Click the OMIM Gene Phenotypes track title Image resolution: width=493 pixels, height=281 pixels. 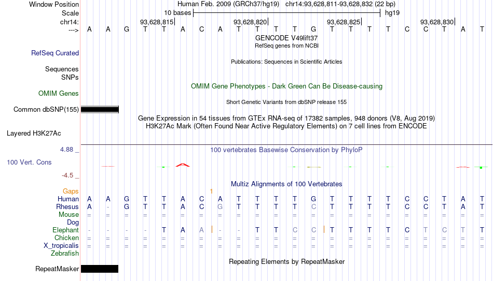[x=286, y=86]
